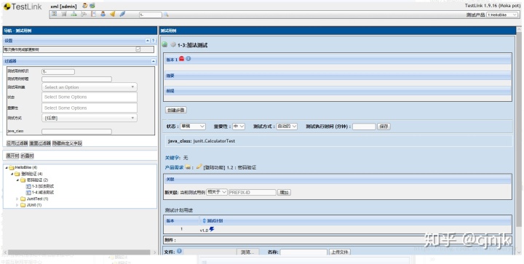Viewport: 524px width, 264px height.
Task: Collapse the (4) subfolder arrow under HelloBike
Action: [12, 174]
